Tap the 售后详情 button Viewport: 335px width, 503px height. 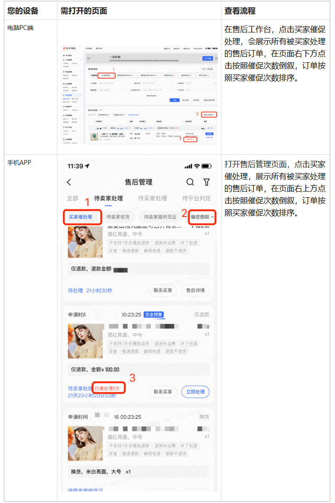point(196,290)
